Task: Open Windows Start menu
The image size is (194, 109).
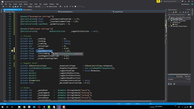Action: point(2,107)
